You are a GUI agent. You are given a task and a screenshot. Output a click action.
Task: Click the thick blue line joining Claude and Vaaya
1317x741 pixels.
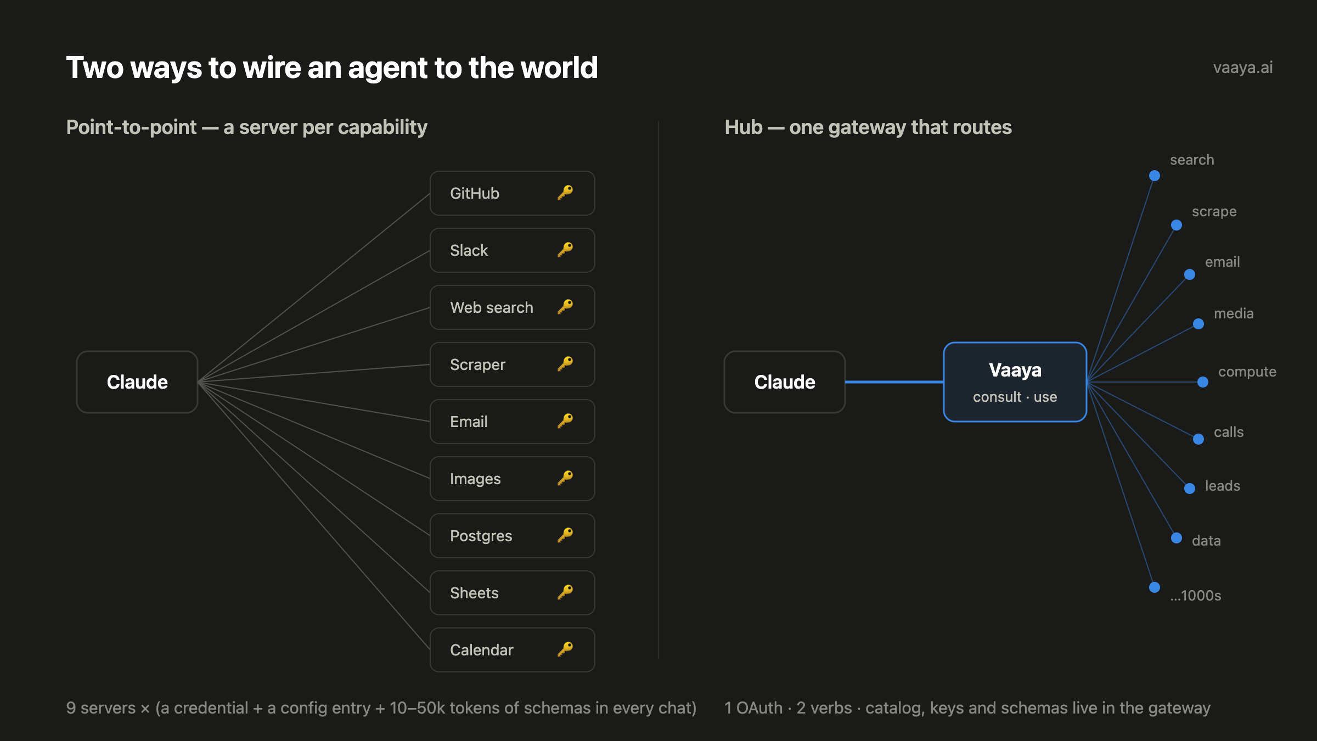point(894,382)
